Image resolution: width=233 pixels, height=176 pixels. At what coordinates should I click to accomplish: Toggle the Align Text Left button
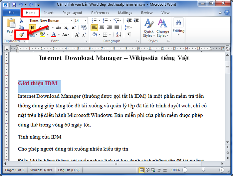point(94,28)
